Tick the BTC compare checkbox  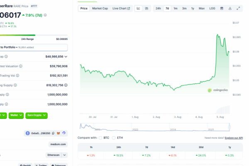point(100,138)
